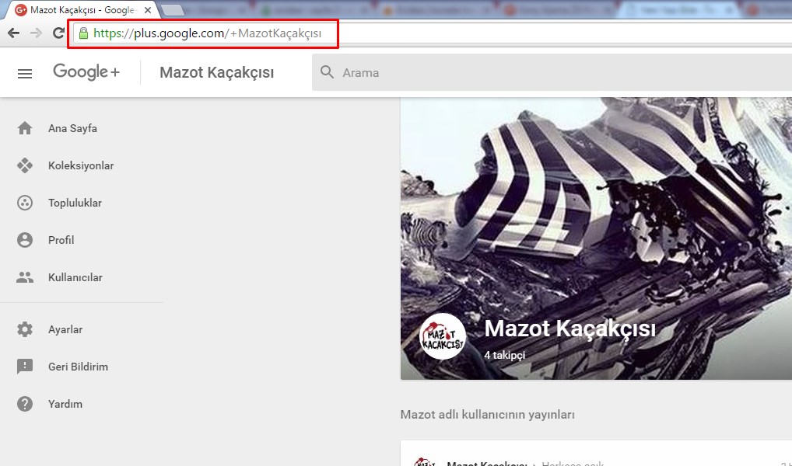Click the browser address bar URL
This screenshot has width=792, height=466.
(207, 33)
